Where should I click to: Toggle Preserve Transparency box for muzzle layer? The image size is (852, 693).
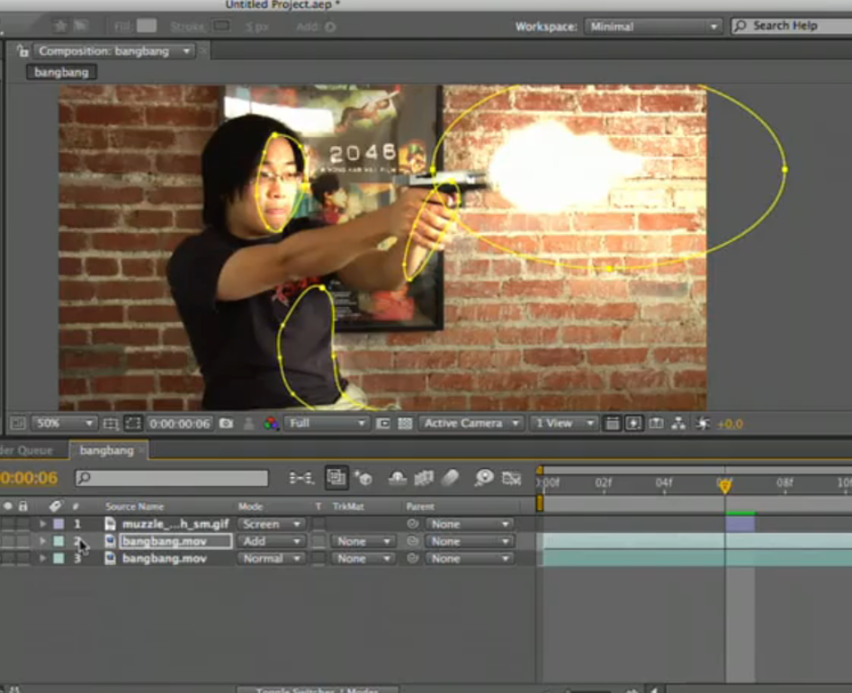pyautogui.click(x=319, y=524)
